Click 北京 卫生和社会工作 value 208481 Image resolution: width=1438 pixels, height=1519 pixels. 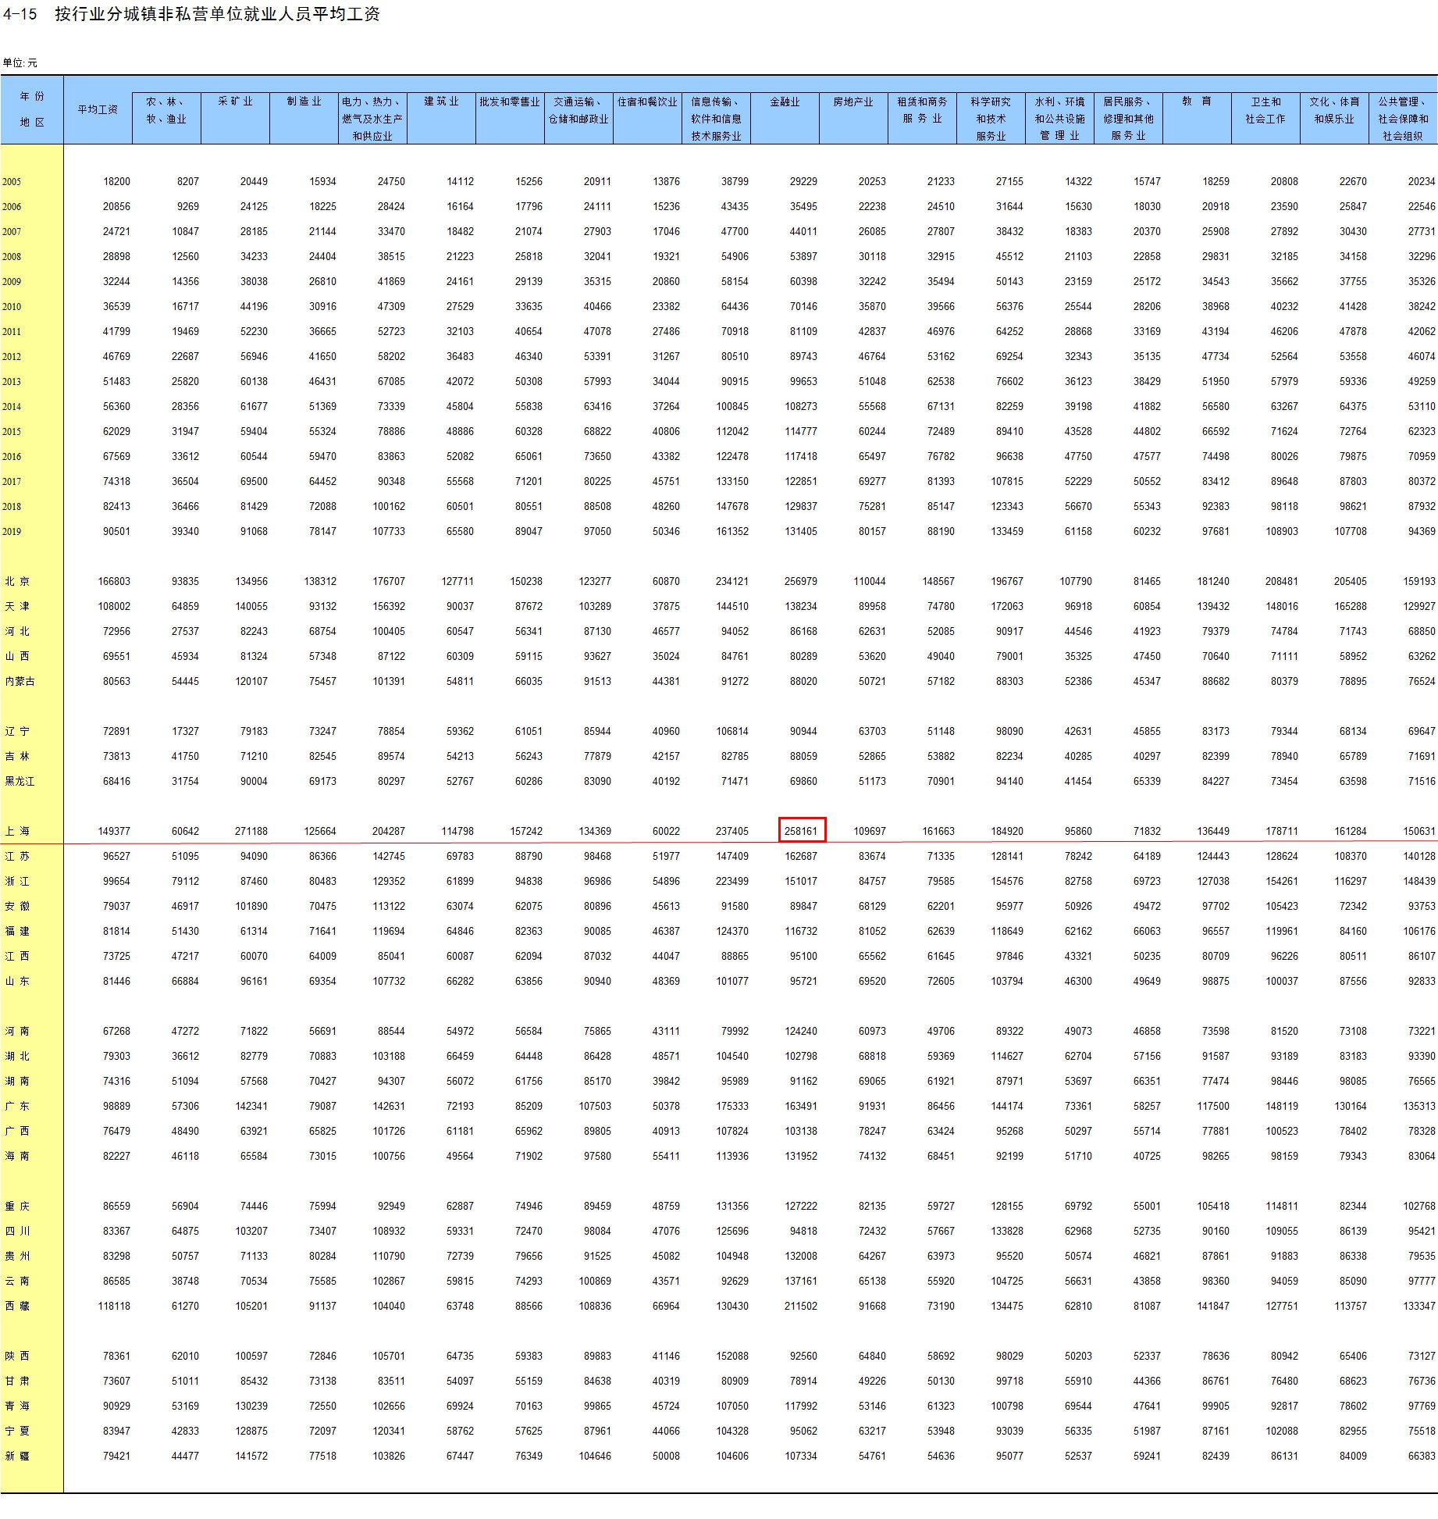[1282, 582]
